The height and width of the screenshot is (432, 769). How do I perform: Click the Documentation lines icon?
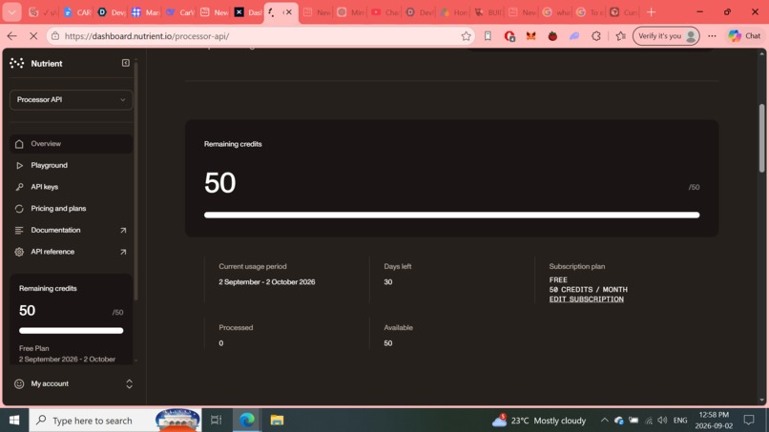(19, 230)
